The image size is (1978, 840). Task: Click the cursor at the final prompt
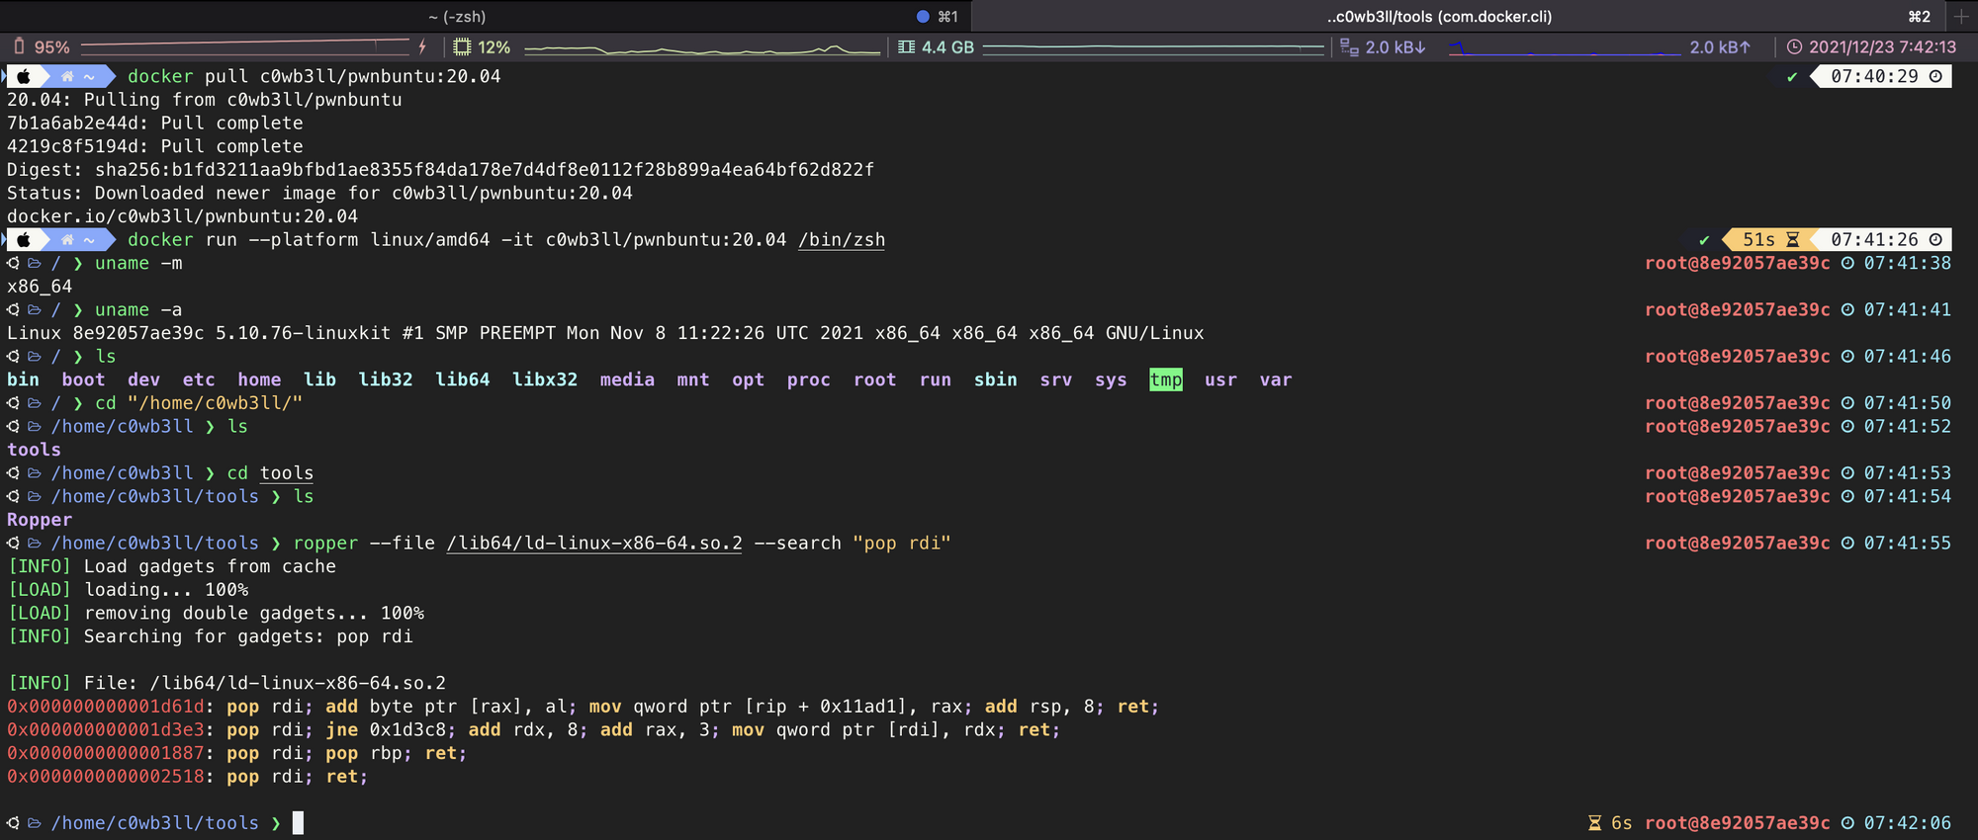point(299,822)
